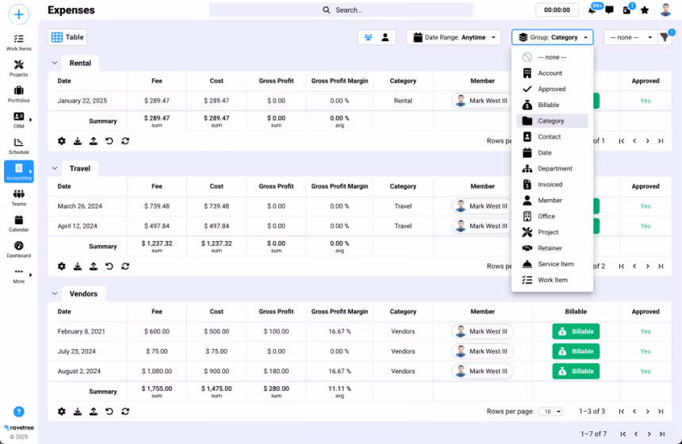Go to overall previous page at bottom
The image size is (682, 444).
pyautogui.click(x=636, y=434)
